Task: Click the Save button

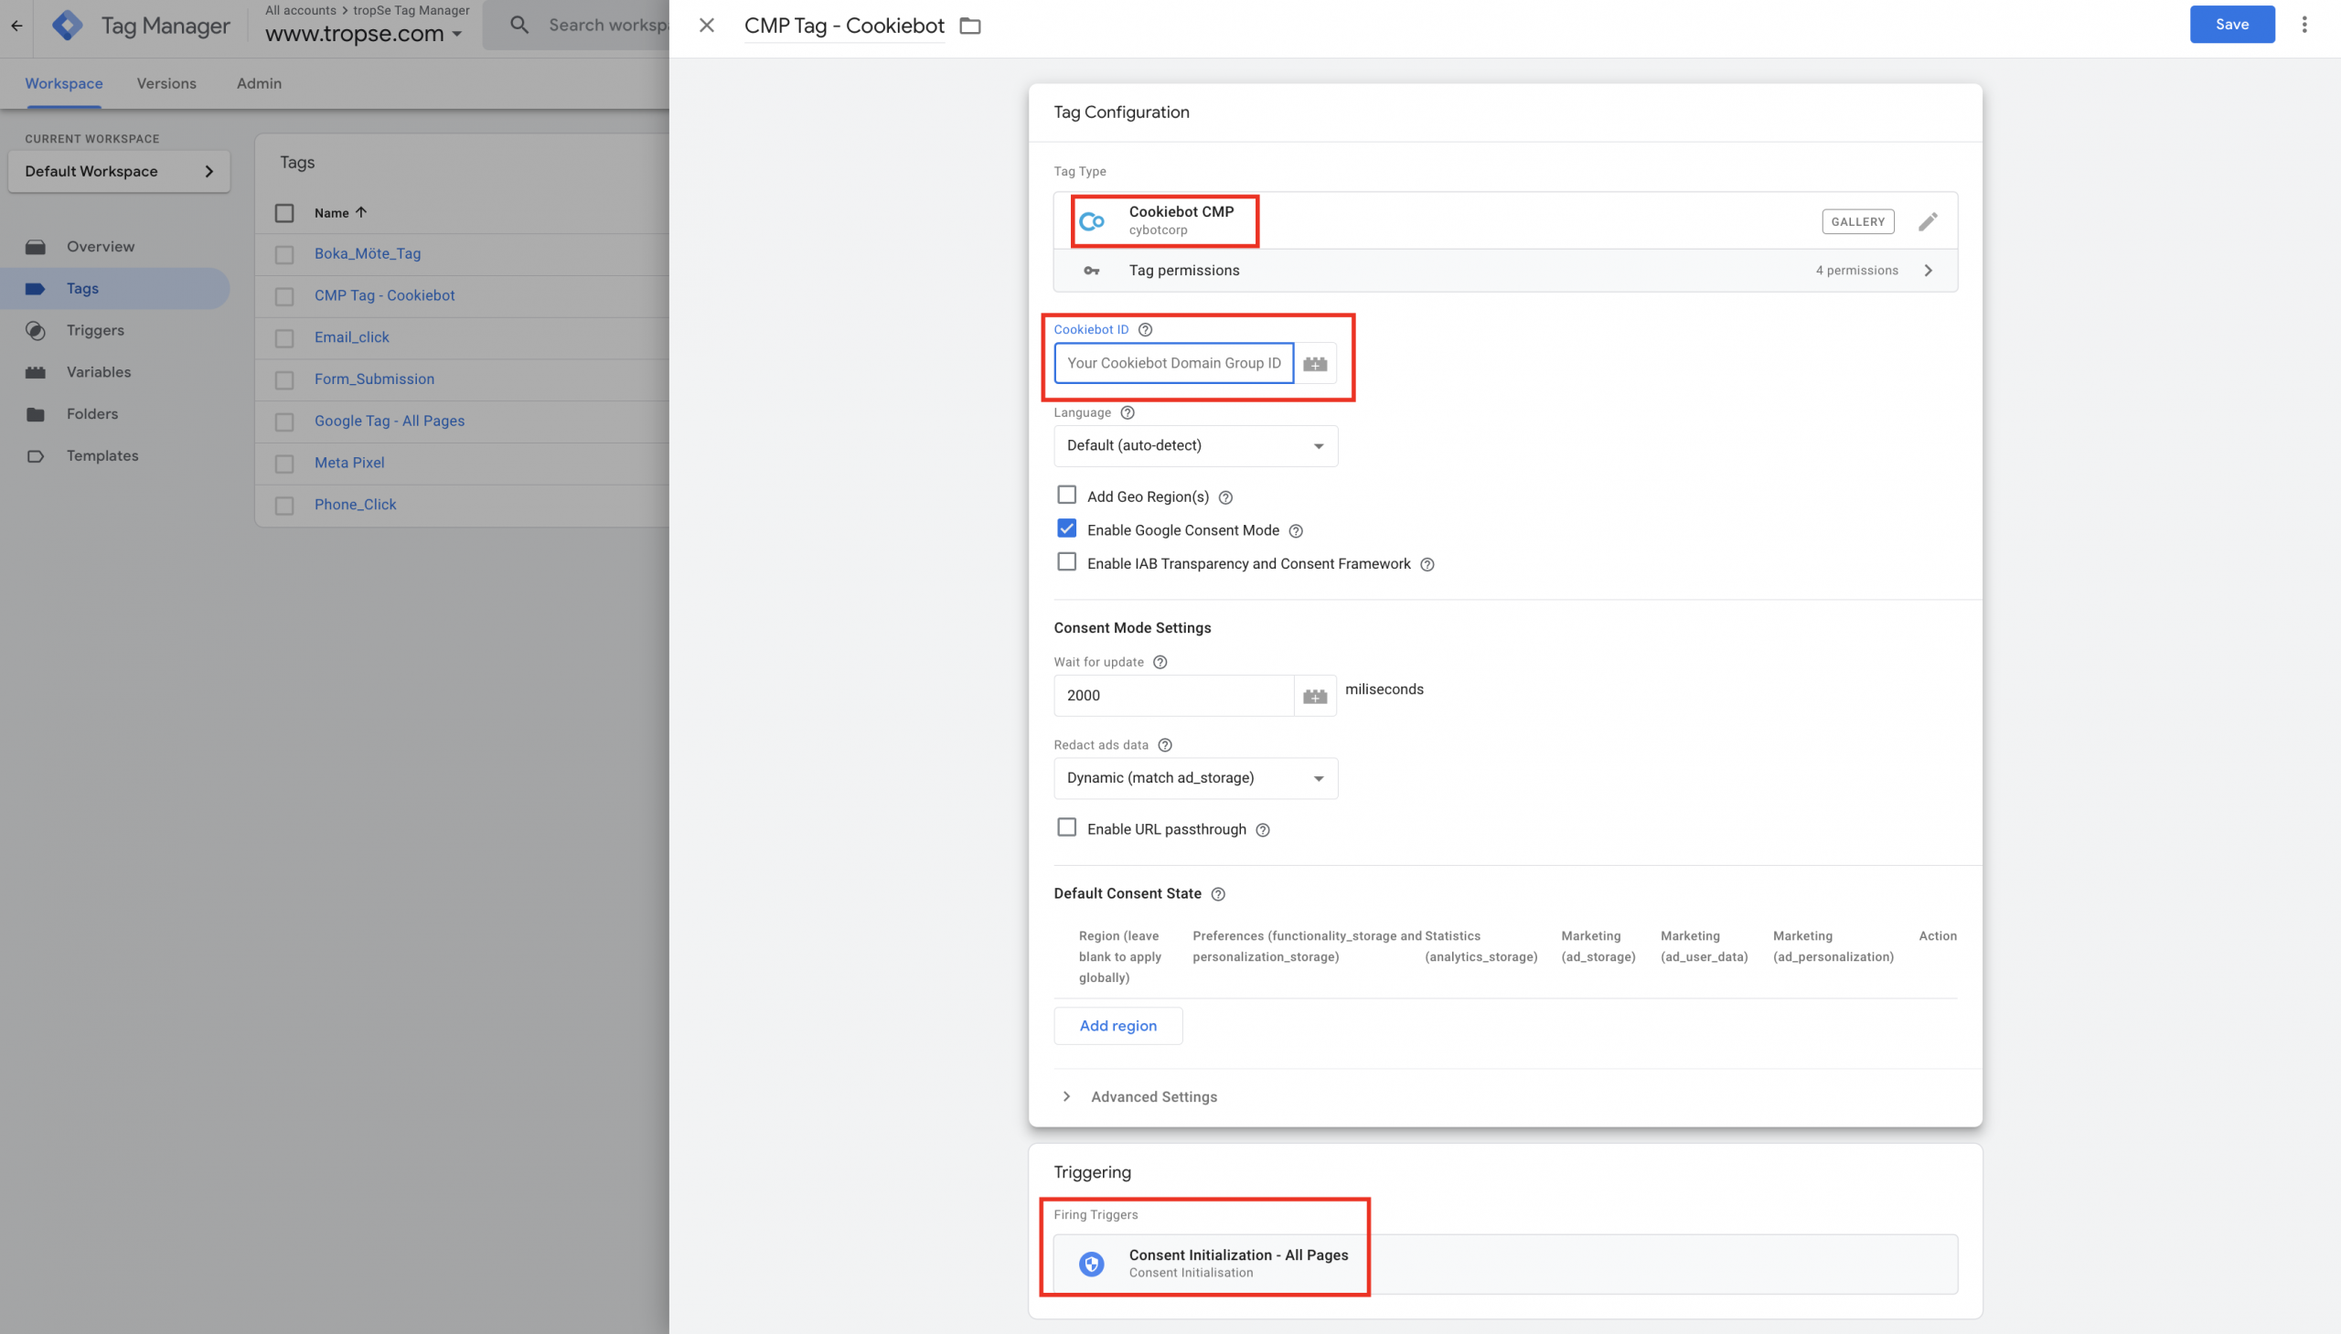Action: (x=2232, y=25)
